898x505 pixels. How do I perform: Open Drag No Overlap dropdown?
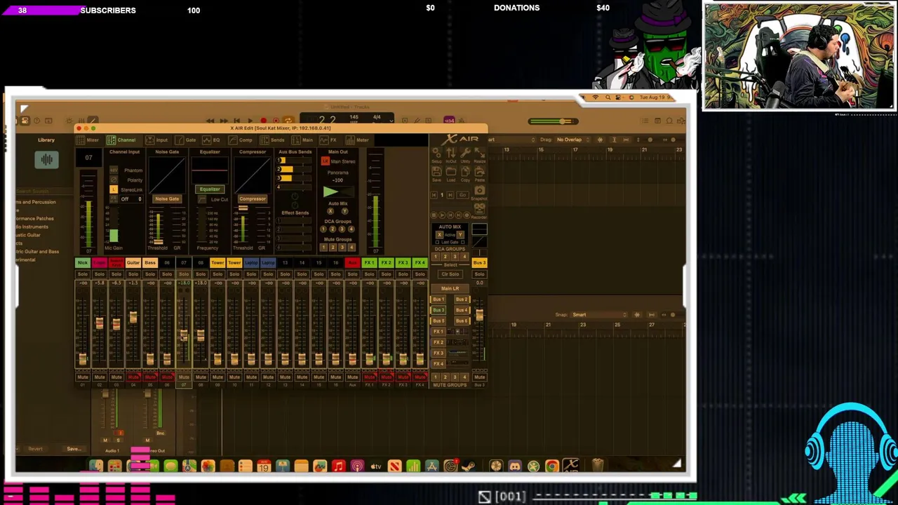572,140
